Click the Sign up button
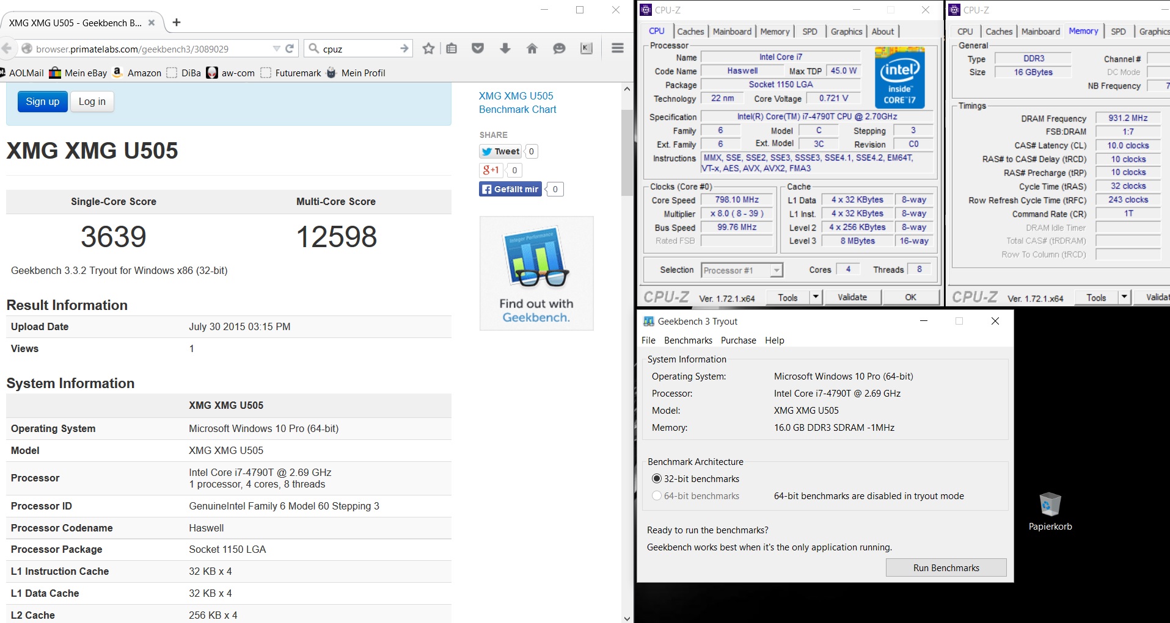Image resolution: width=1170 pixels, height=623 pixels. click(x=43, y=101)
